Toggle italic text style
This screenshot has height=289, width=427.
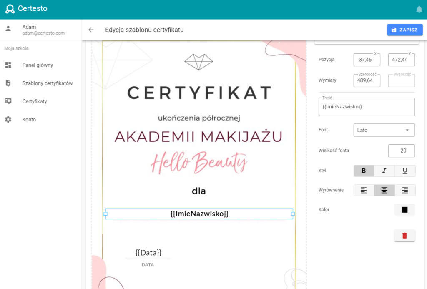tap(384, 171)
